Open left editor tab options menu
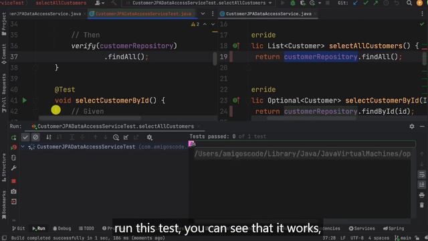Viewport: 428px width, 241px height. (x=213, y=13)
